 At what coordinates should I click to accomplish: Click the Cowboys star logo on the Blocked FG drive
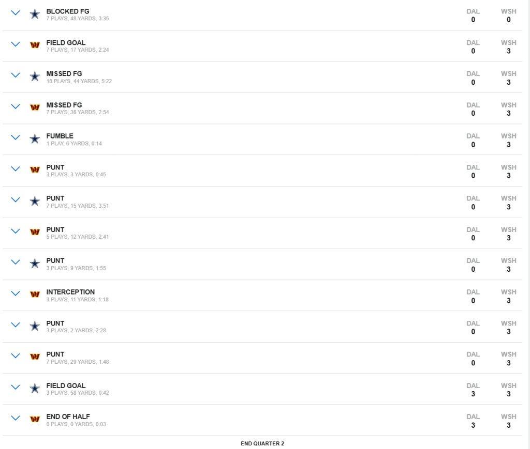pos(35,14)
